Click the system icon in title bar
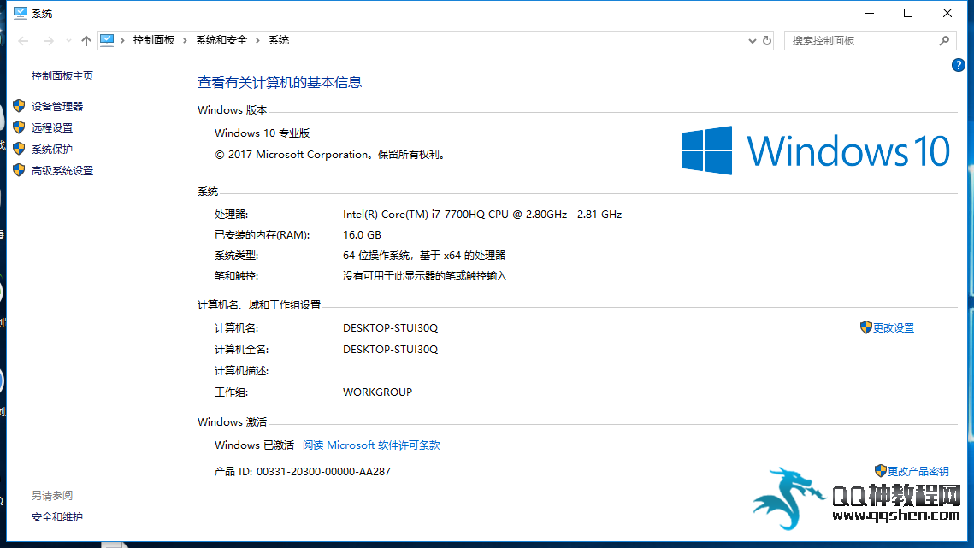 [x=20, y=13]
